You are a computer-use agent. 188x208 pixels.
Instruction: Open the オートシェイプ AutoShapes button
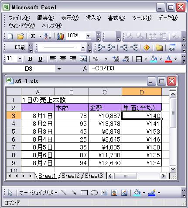[38, 193]
